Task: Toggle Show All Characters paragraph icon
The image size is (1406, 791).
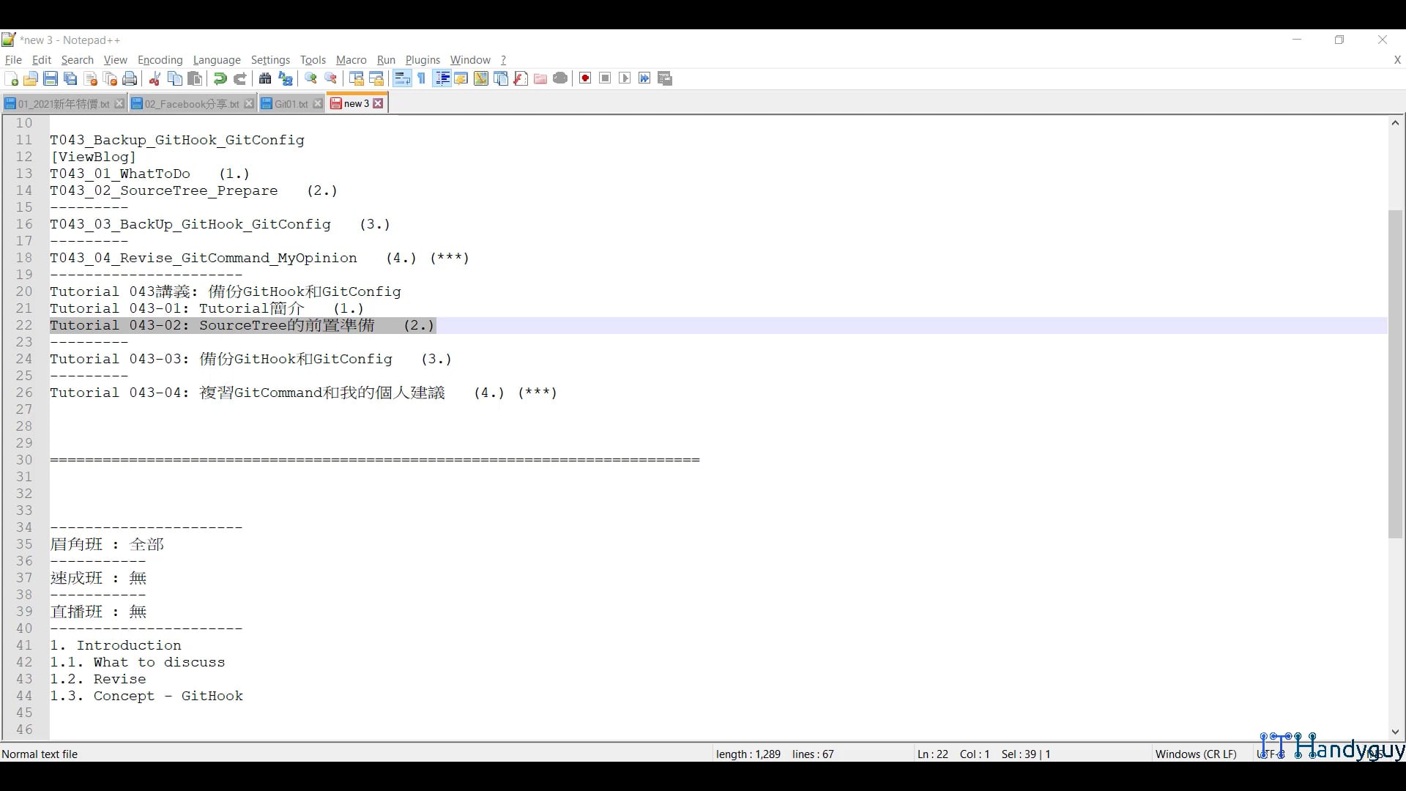Action: [422, 78]
